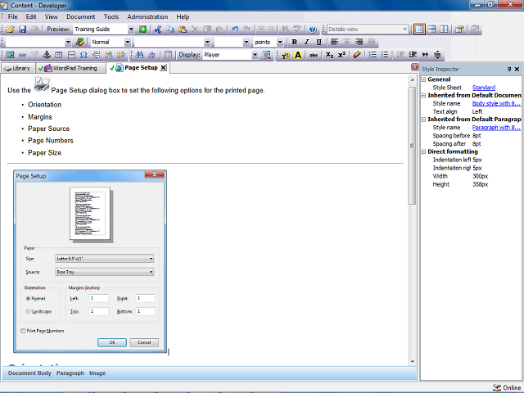Collapse the General section in Style Inspector
524x393 pixels.
click(x=423, y=79)
